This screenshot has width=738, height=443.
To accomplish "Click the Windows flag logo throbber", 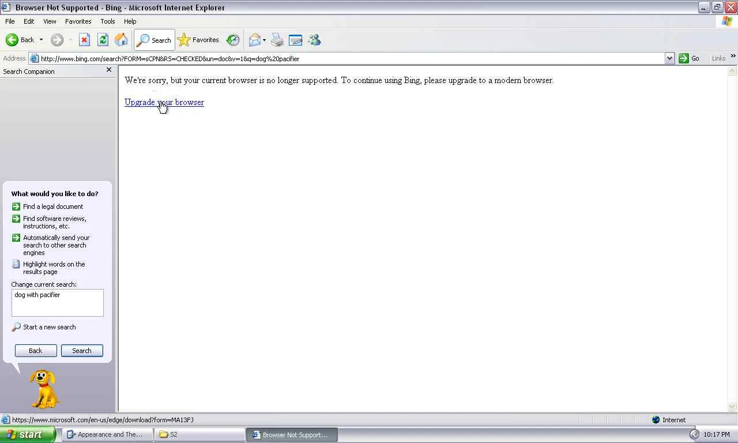I will tap(728, 21).
